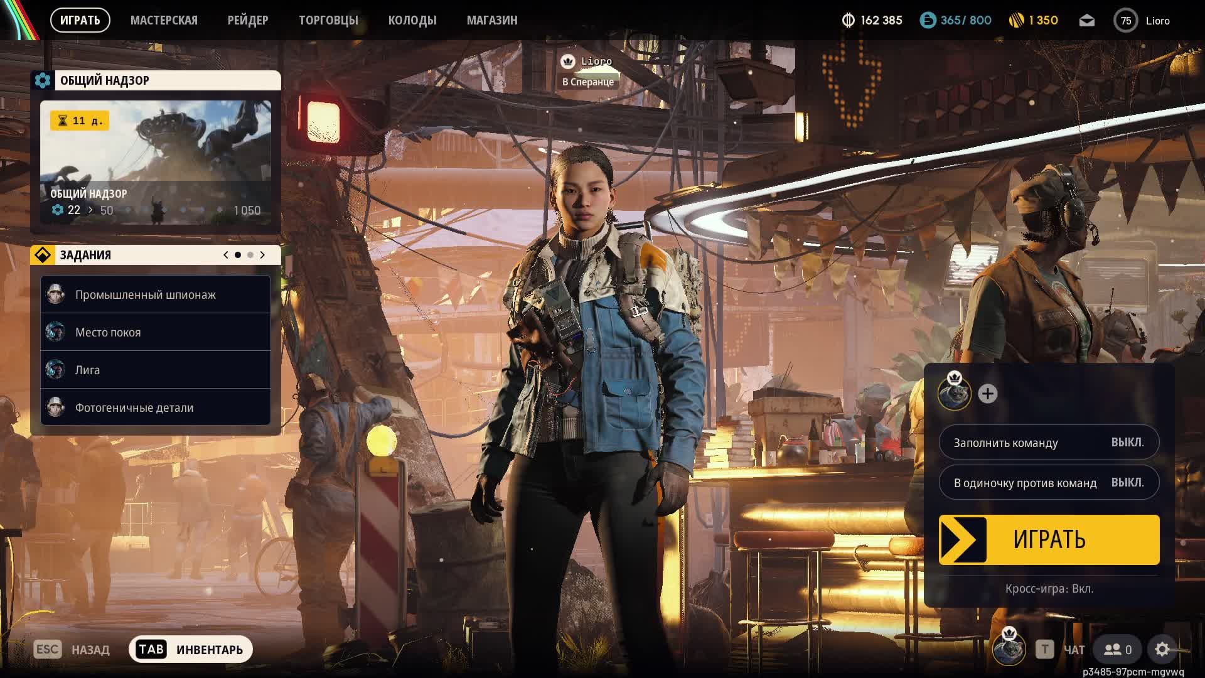Screen dimensions: 1205x678
Task: Open the Мастерская tab
Action: 164,21
